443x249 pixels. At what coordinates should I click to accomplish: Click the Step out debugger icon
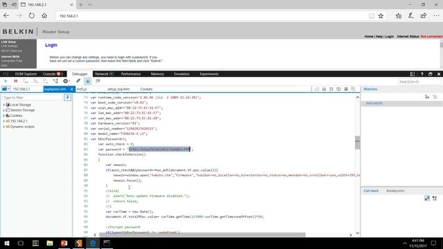click(45, 82)
